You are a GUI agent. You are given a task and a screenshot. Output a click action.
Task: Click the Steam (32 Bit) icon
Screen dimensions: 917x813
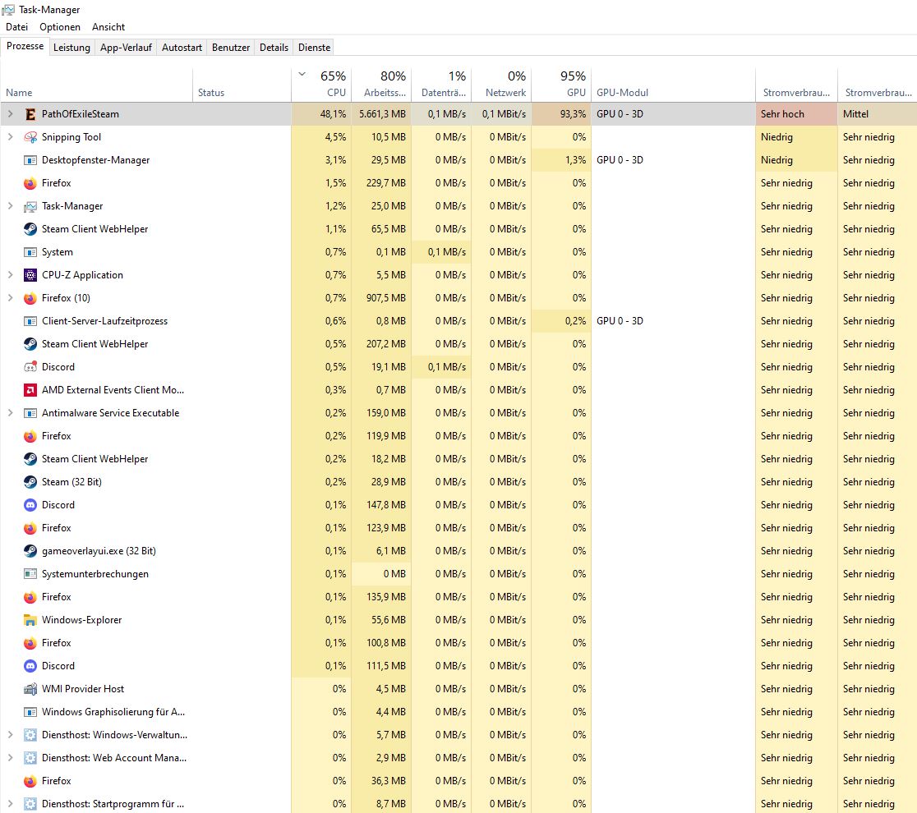tap(30, 482)
